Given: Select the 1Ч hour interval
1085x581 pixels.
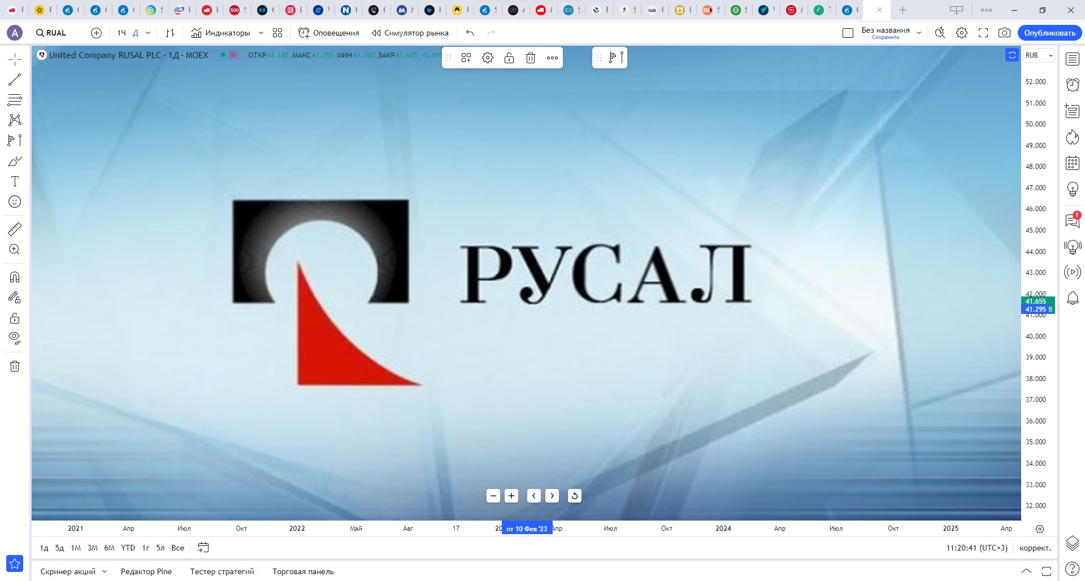Looking at the screenshot, I should 121,33.
